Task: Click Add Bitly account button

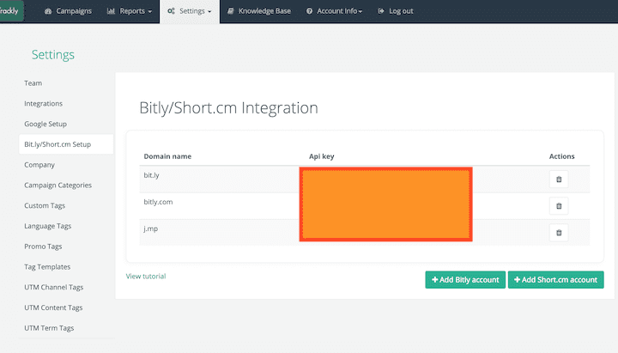Action: tap(465, 280)
